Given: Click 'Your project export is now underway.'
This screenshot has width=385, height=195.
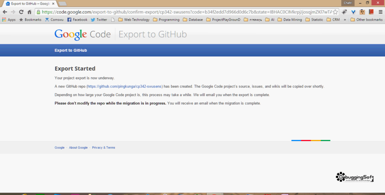Looking at the screenshot, I should click(85, 78).
